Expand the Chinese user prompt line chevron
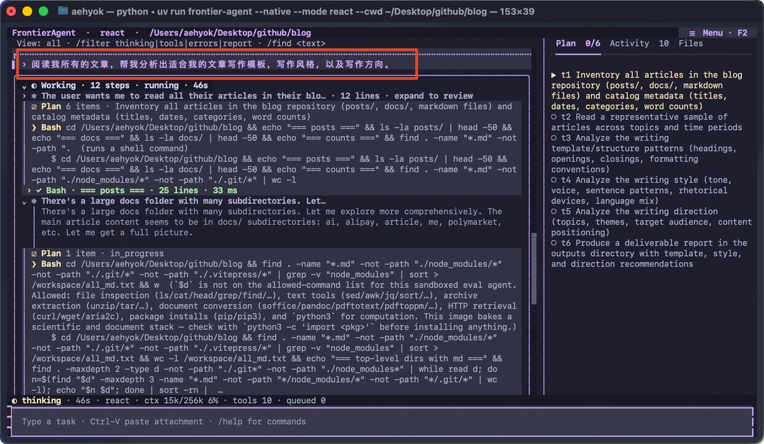Viewport: 764px width, 444px height. click(x=24, y=64)
